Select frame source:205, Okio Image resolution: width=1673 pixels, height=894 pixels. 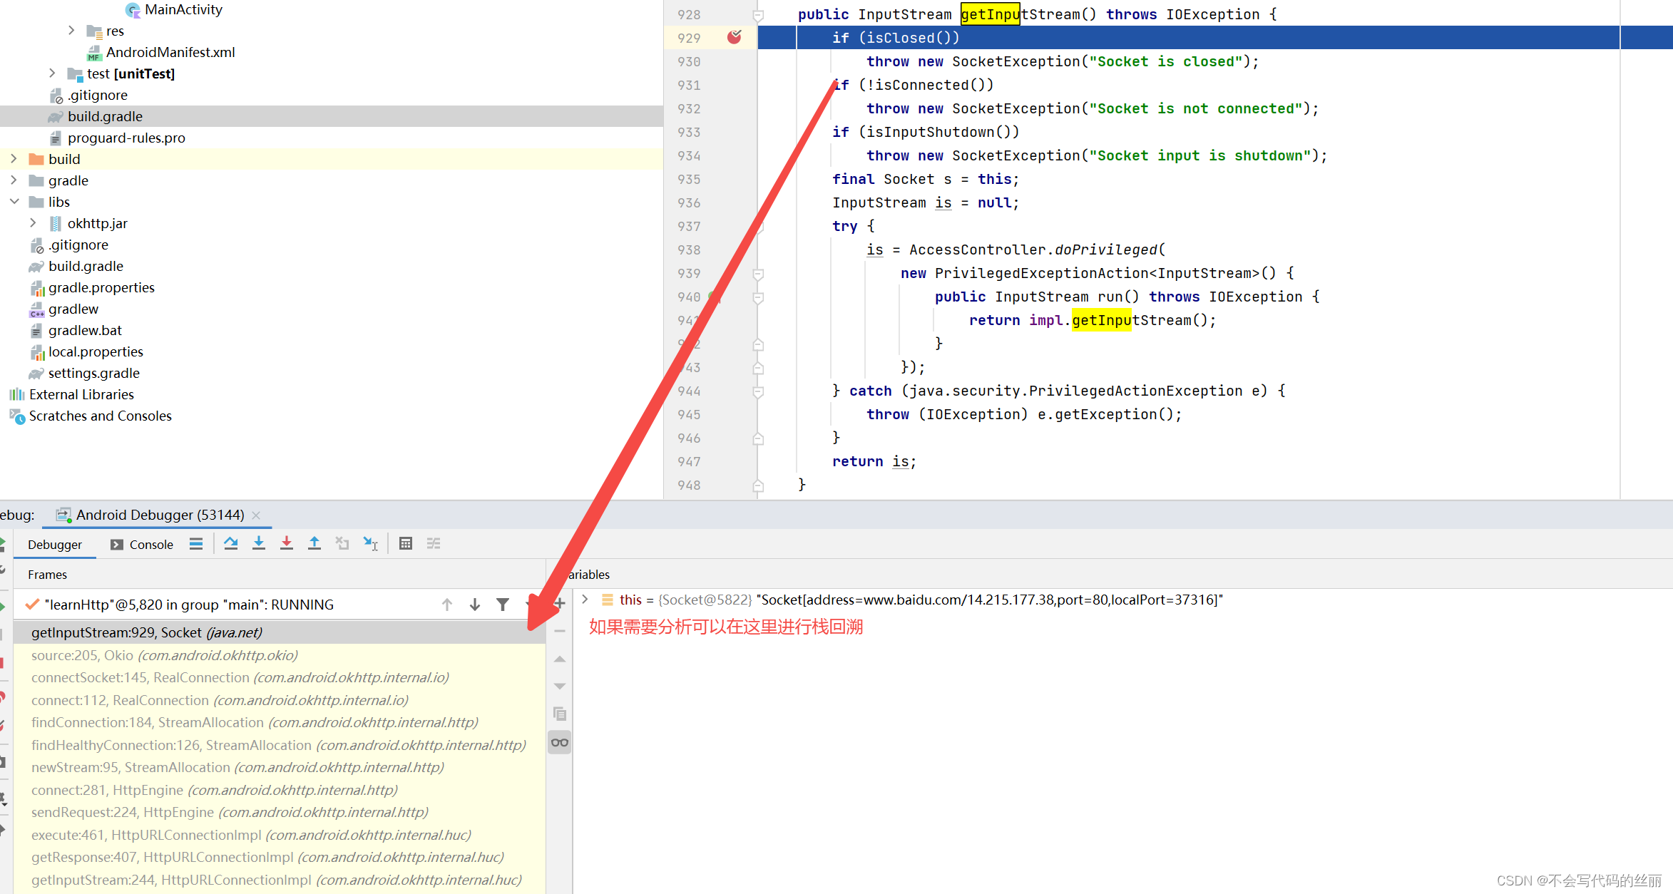280,655
